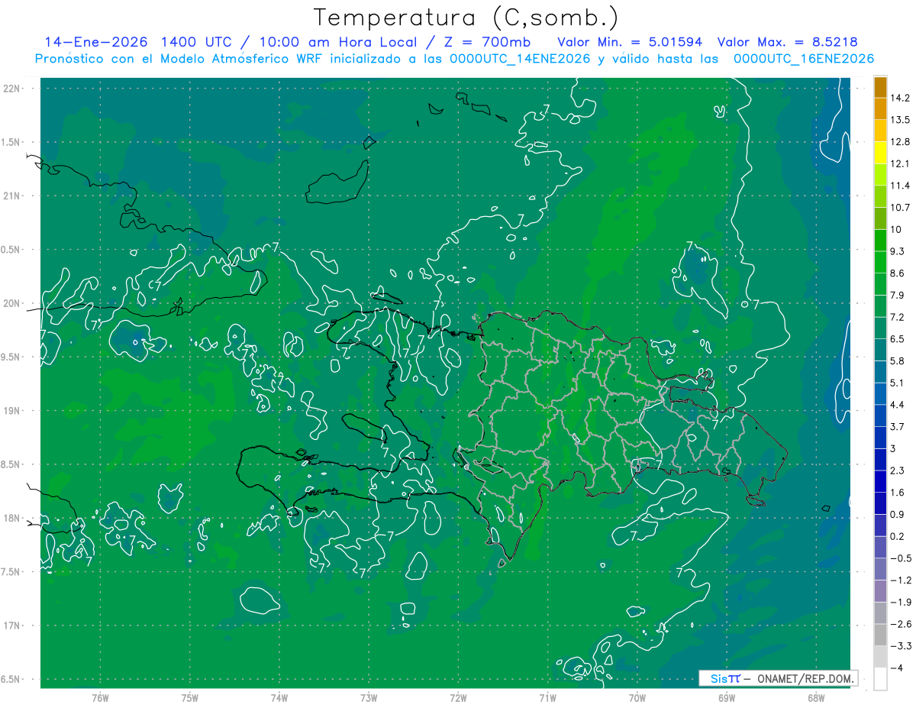
Task: Click the '75W' longitude label
Action: tap(190, 699)
